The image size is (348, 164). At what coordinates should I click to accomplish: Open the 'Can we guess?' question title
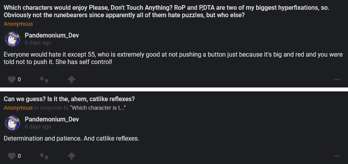[x=69, y=99]
